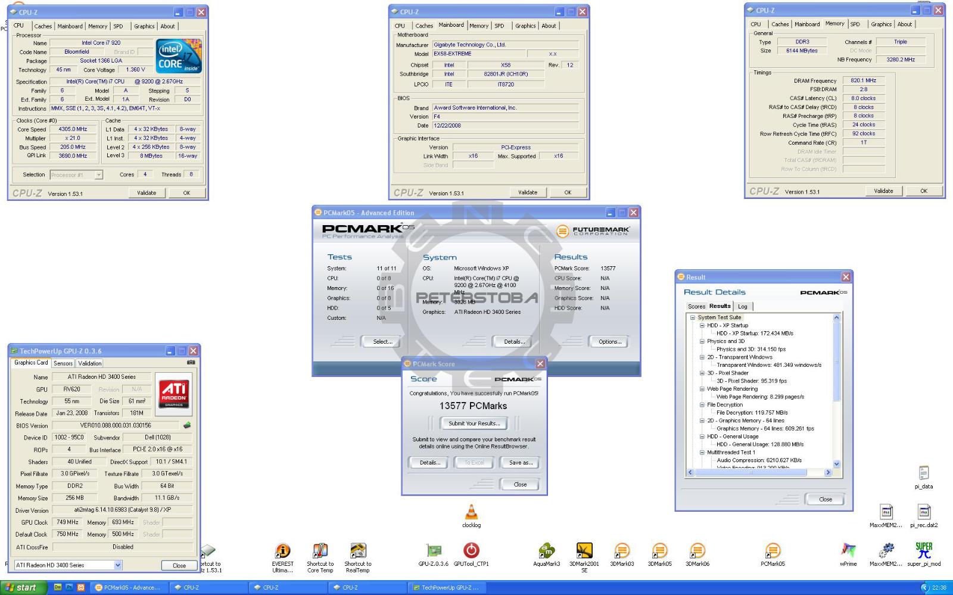Screen dimensions: 953x595
Task: Open the Processor #1 selection dropdown in CPU-Z
Action: coord(99,175)
